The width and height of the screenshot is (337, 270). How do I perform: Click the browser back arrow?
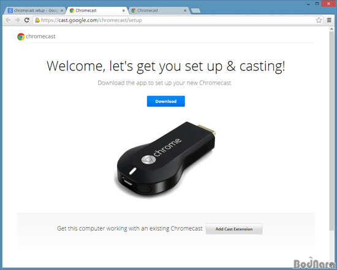[8, 20]
